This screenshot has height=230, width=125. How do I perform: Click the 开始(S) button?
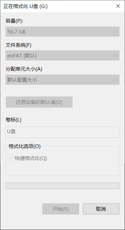click(x=61, y=209)
